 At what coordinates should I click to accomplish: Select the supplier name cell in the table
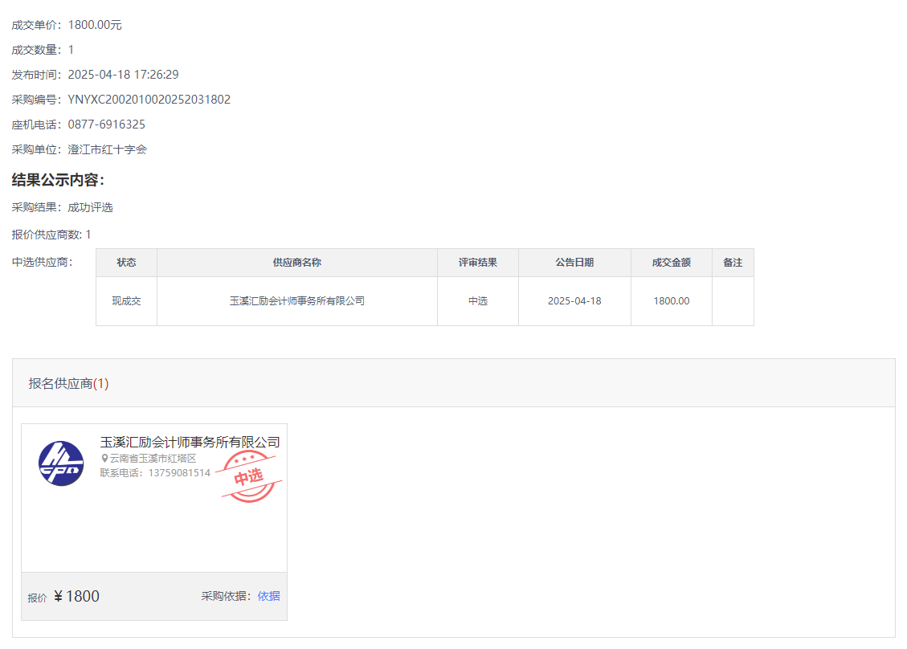pos(296,301)
